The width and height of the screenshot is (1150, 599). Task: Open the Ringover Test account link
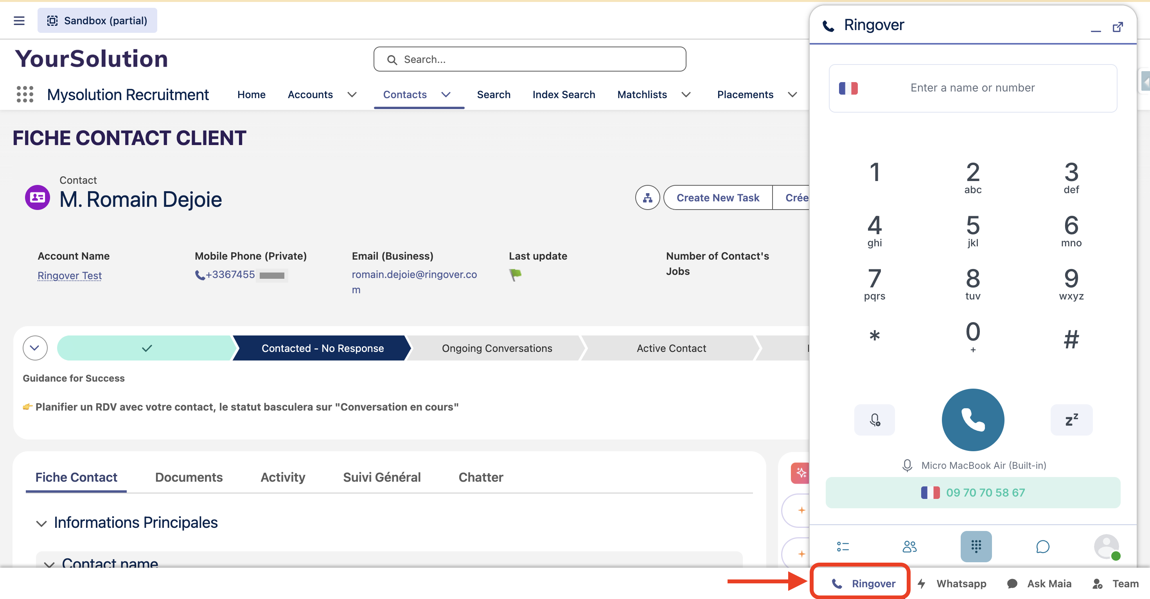coord(70,275)
